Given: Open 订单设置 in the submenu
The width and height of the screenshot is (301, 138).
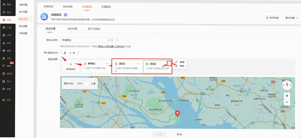Looking at the screenshot, I should pos(23,33).
